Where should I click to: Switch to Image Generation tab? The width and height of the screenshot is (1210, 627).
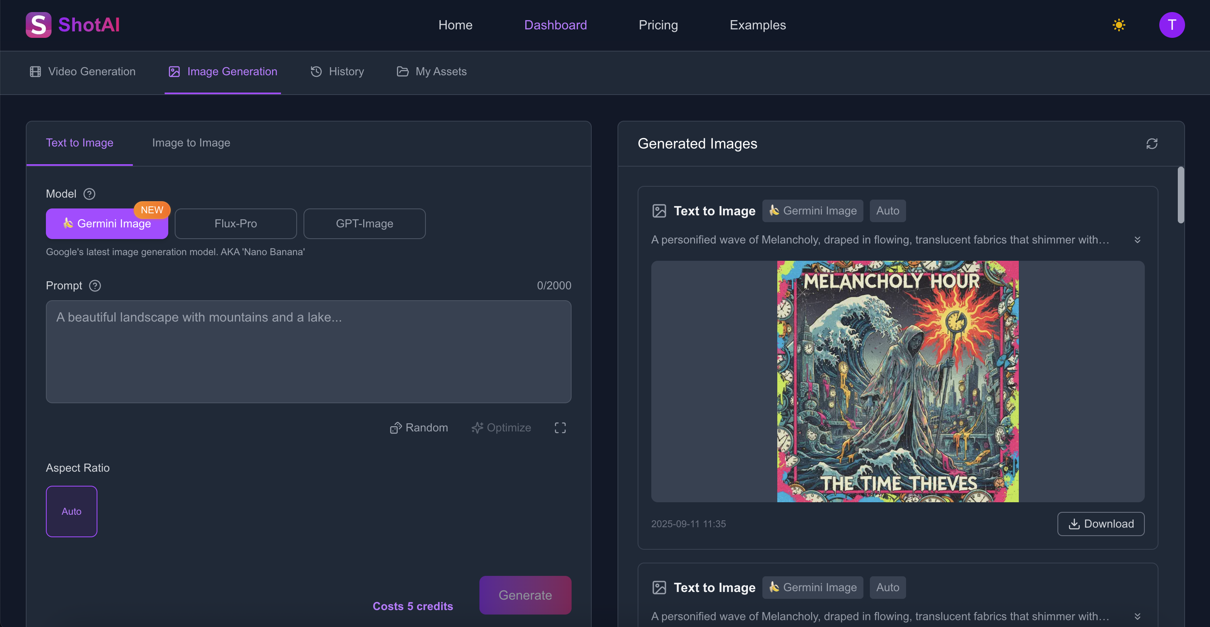click(223, 71)
